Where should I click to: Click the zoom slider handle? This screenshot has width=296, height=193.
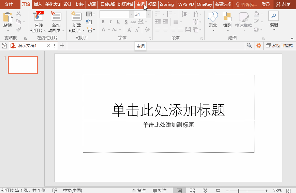click(238, 191)
